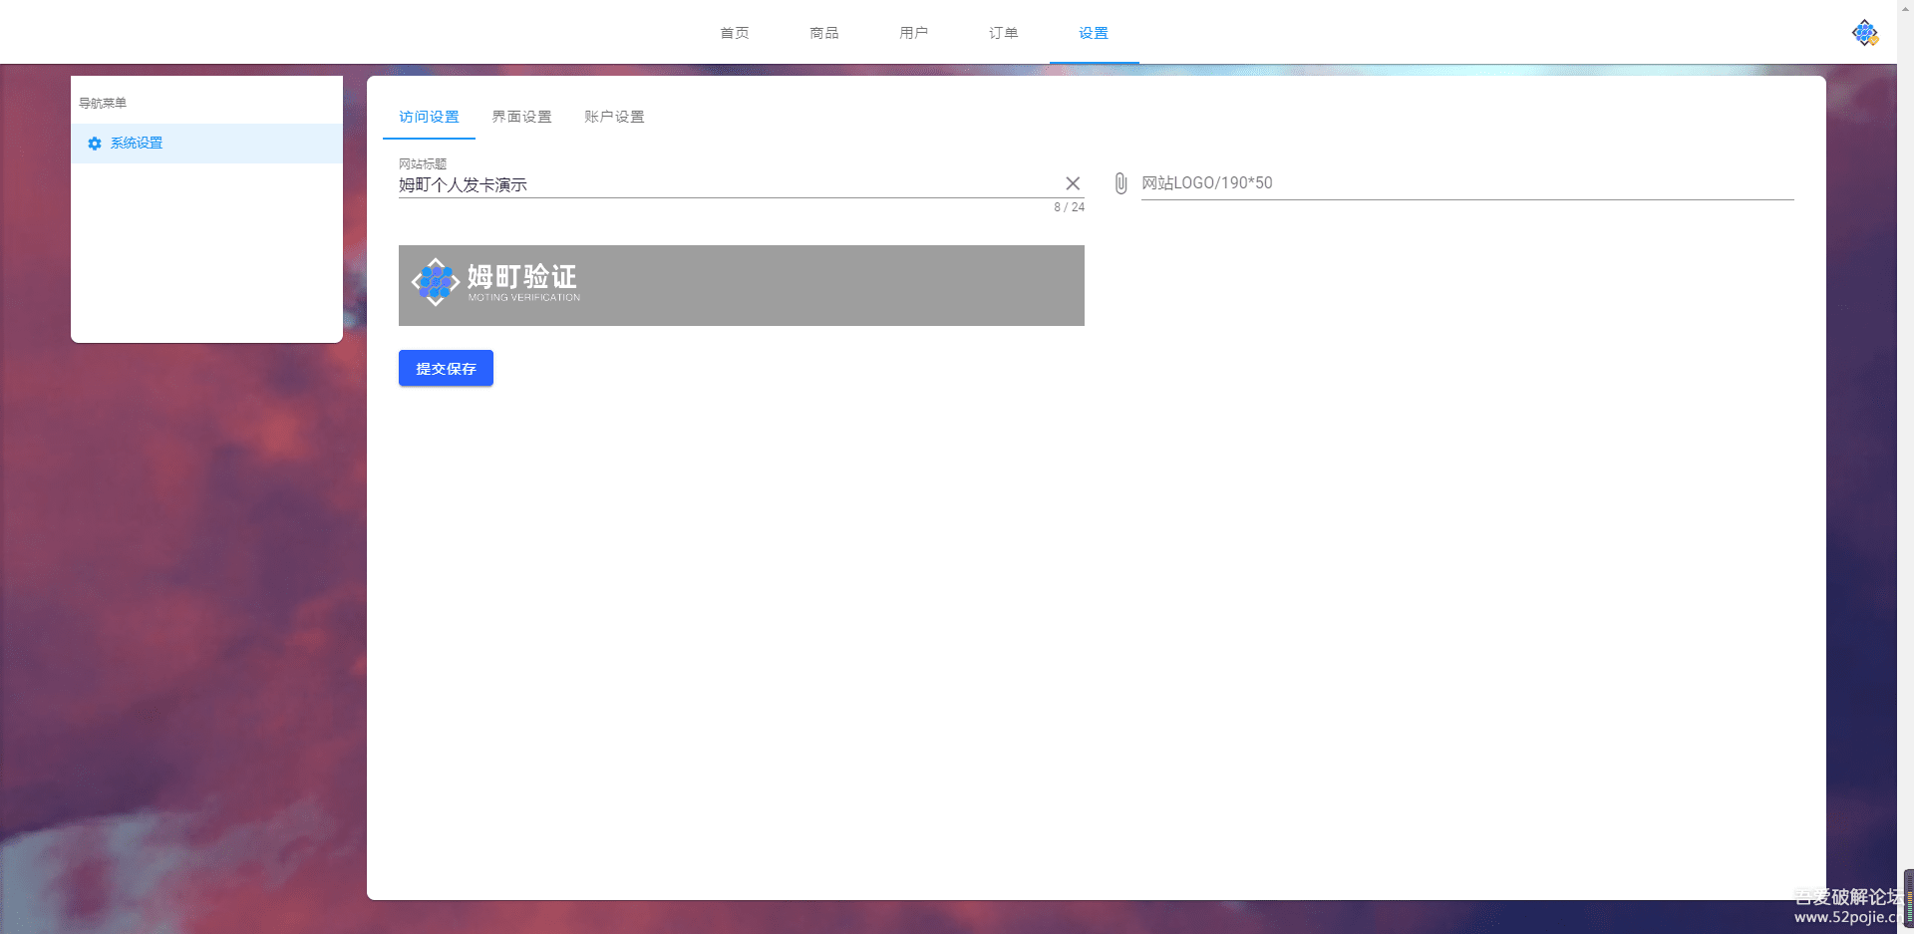Open 首页 in top navigation
Screen dimensions: 1914x934
[735, 32]
